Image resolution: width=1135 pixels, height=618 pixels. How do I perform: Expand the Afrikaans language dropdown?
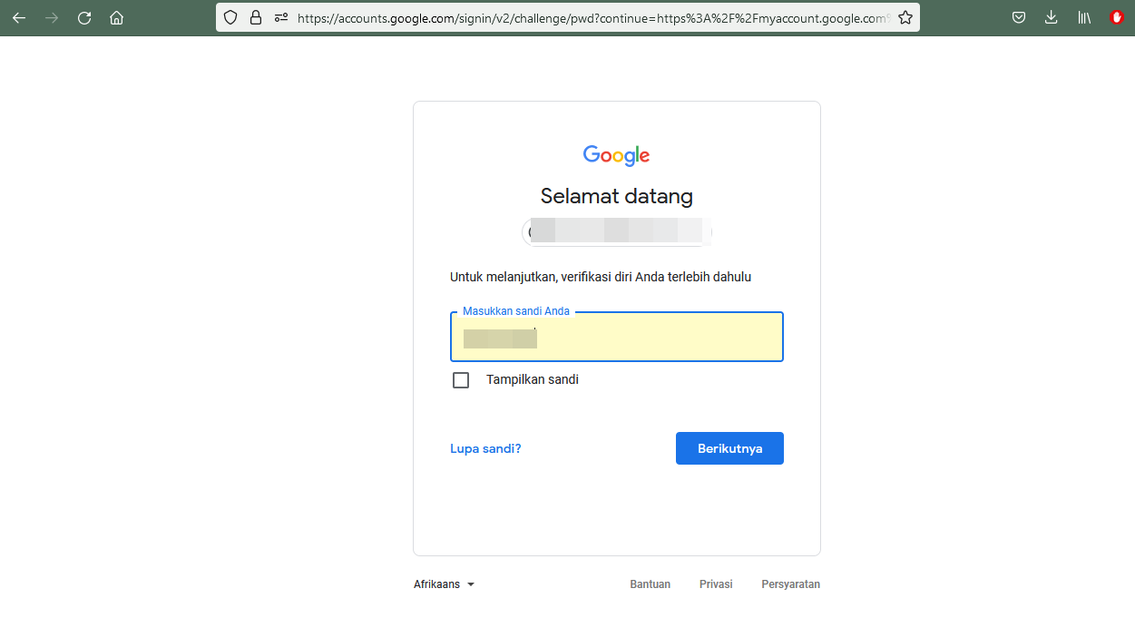(x=445, y=584)
